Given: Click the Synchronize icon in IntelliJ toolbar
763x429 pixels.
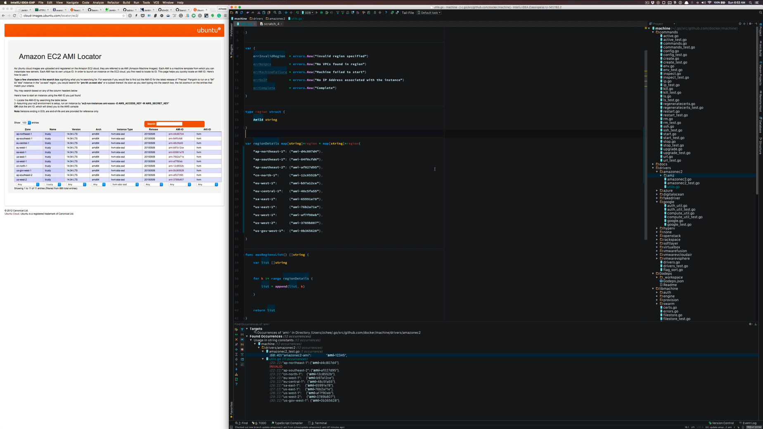Looking at the screenshot, I should coord(242,13).
